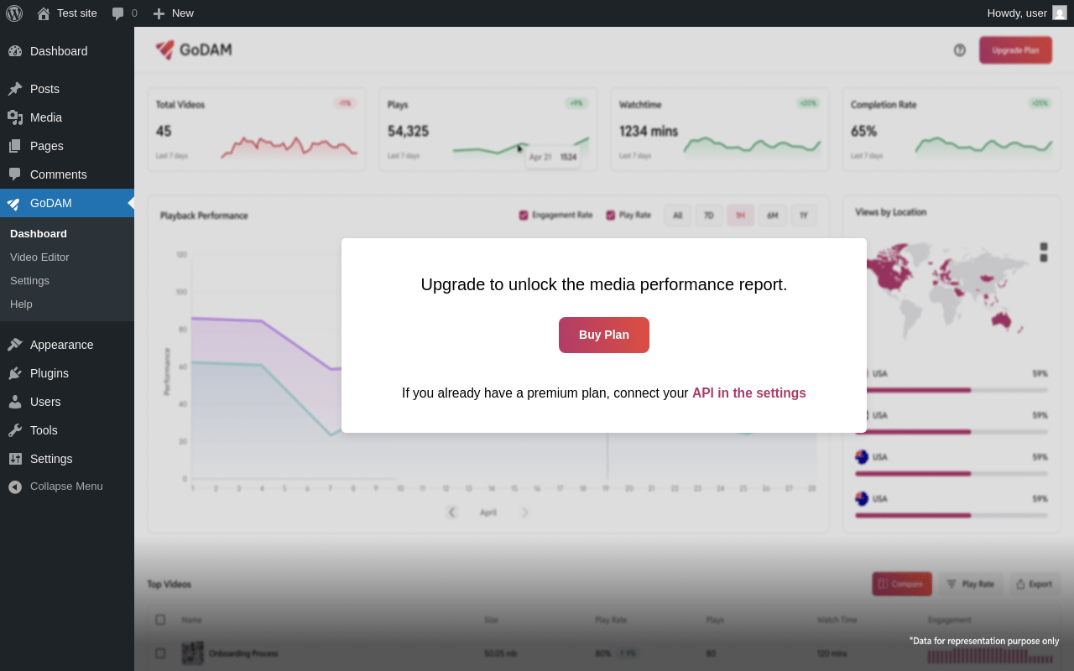The image size is (1074, 671).
Task: Click the Buy Plan button
Action: (x=604, y=335)
